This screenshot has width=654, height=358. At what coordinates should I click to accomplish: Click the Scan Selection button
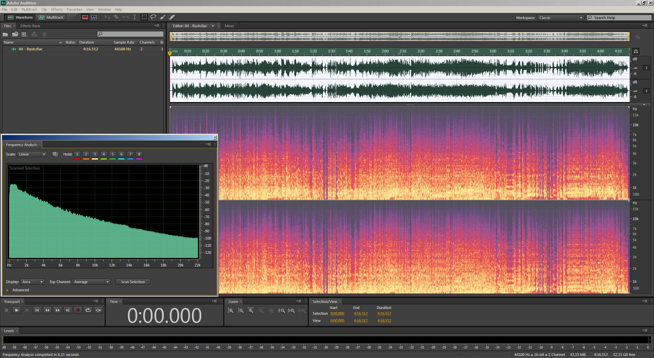point(133,282)
